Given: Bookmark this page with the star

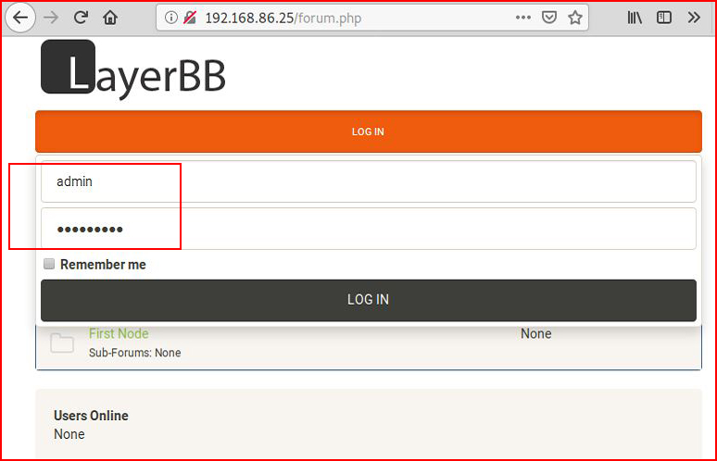Looking at the screenshot, I should point(574,18).
